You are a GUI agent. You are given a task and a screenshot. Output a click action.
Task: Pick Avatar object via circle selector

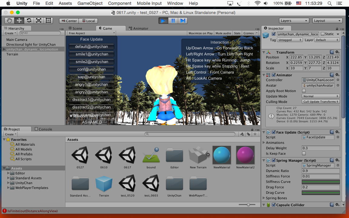(x=338, y=85)
